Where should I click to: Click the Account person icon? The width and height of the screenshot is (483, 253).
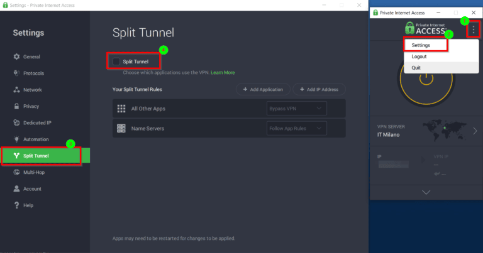(x=16, y=189)
